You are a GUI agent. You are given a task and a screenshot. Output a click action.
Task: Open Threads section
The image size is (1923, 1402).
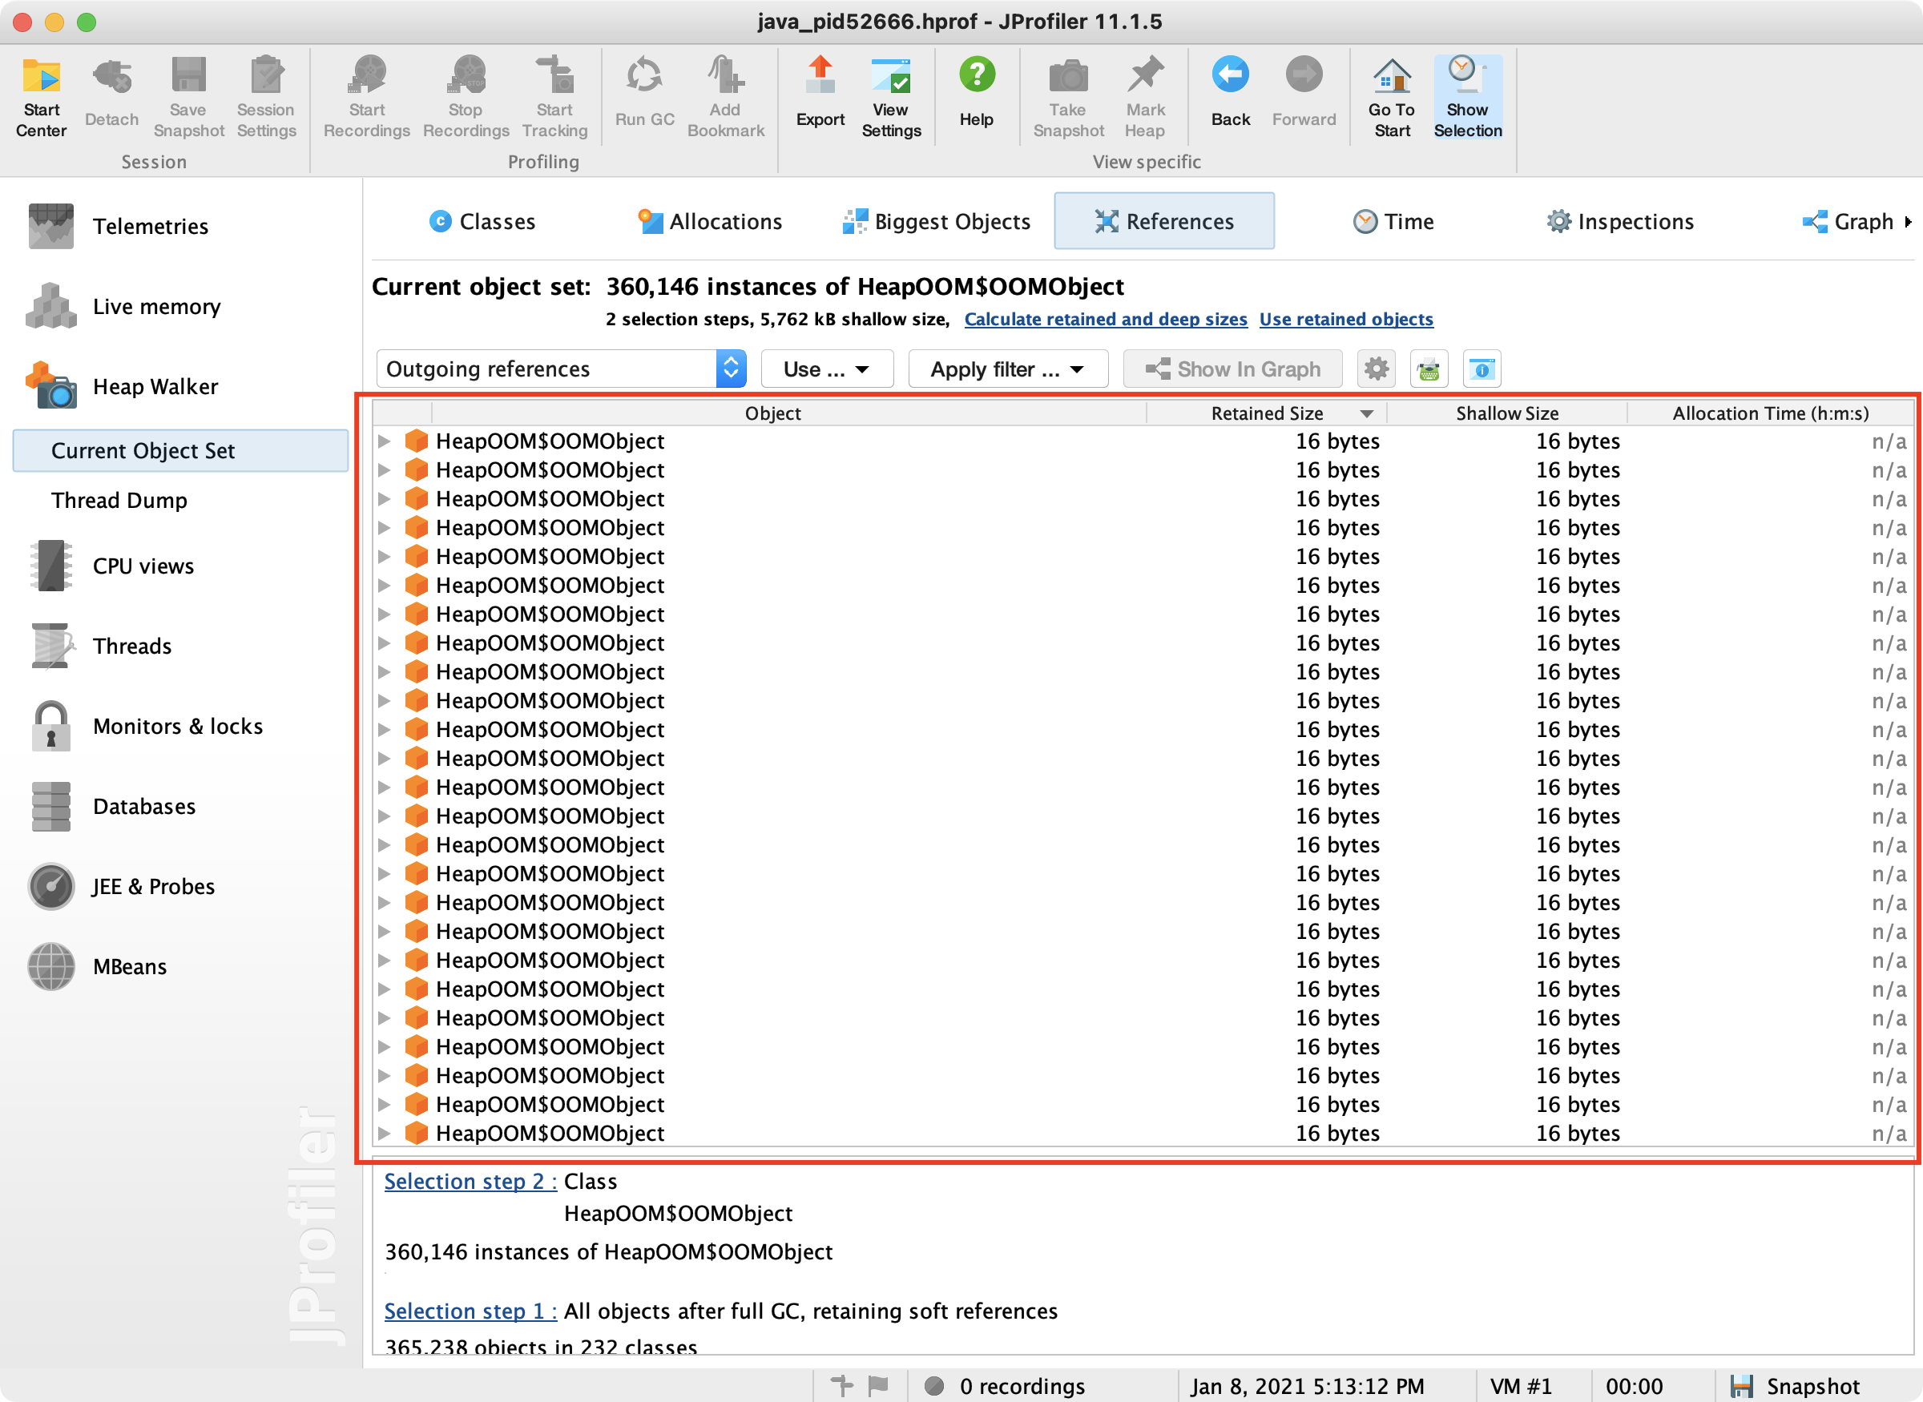pos(100,646)
